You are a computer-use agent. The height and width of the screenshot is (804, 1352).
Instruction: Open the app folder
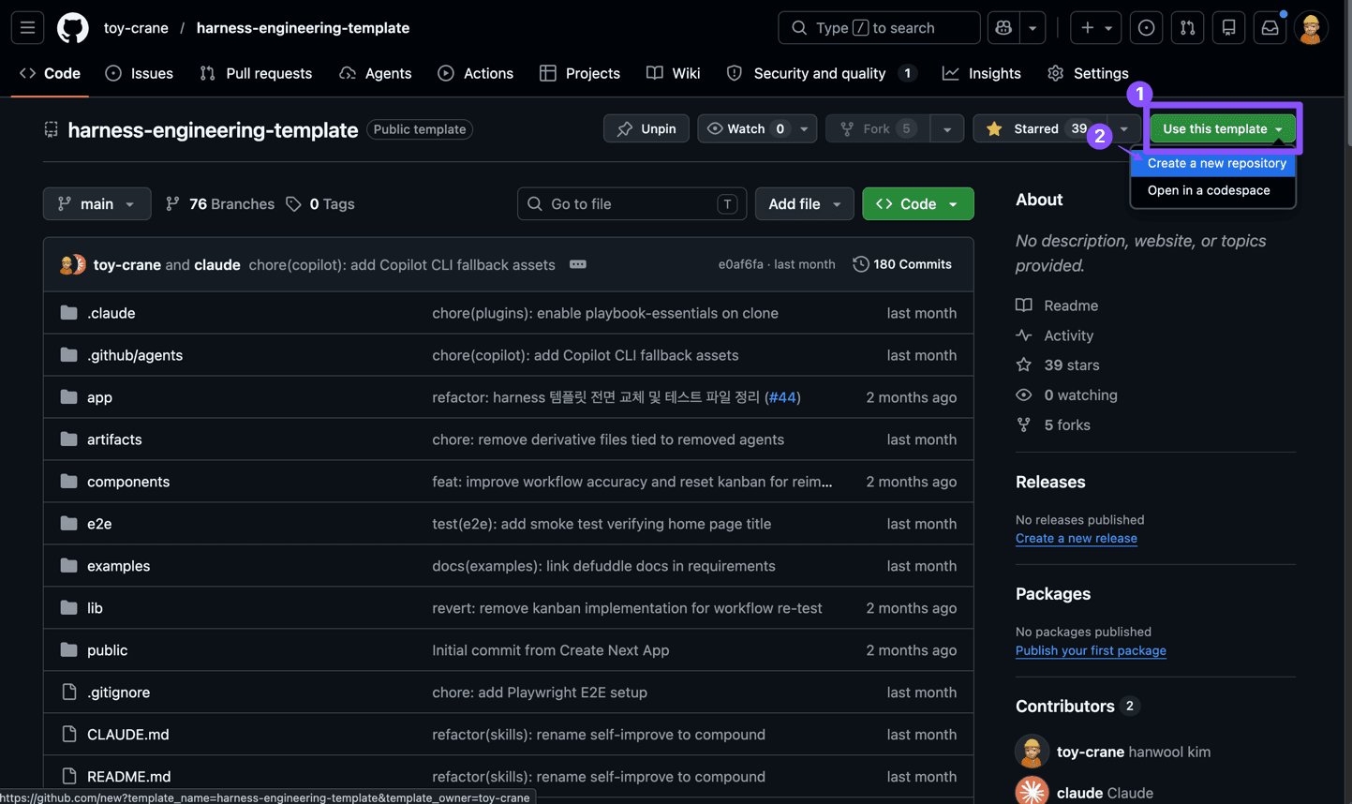coord(99,397)
